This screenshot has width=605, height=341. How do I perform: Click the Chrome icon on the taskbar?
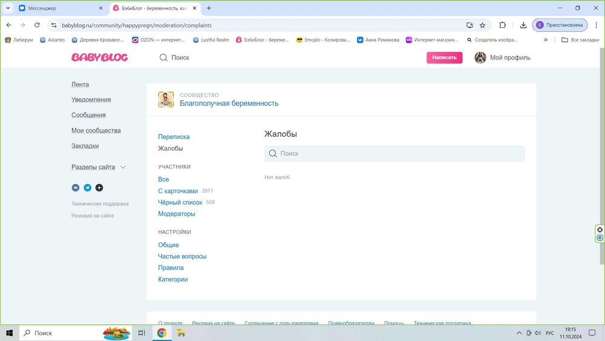[x=162, y=333]
